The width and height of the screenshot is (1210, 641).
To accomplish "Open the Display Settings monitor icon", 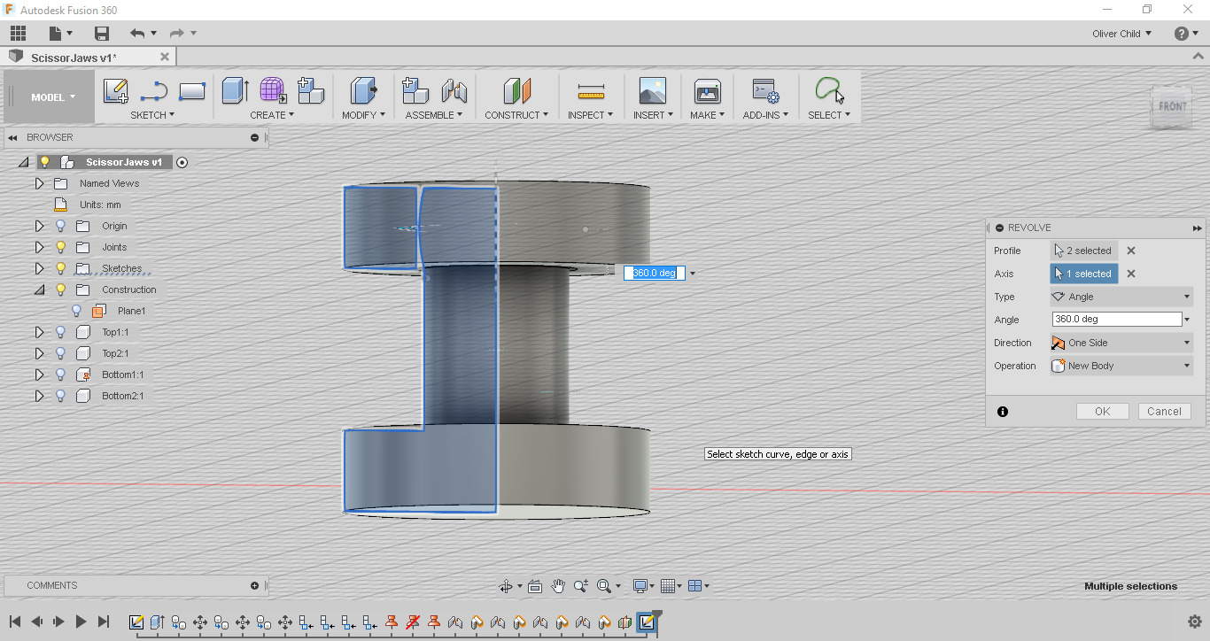I will pos(640,586).
